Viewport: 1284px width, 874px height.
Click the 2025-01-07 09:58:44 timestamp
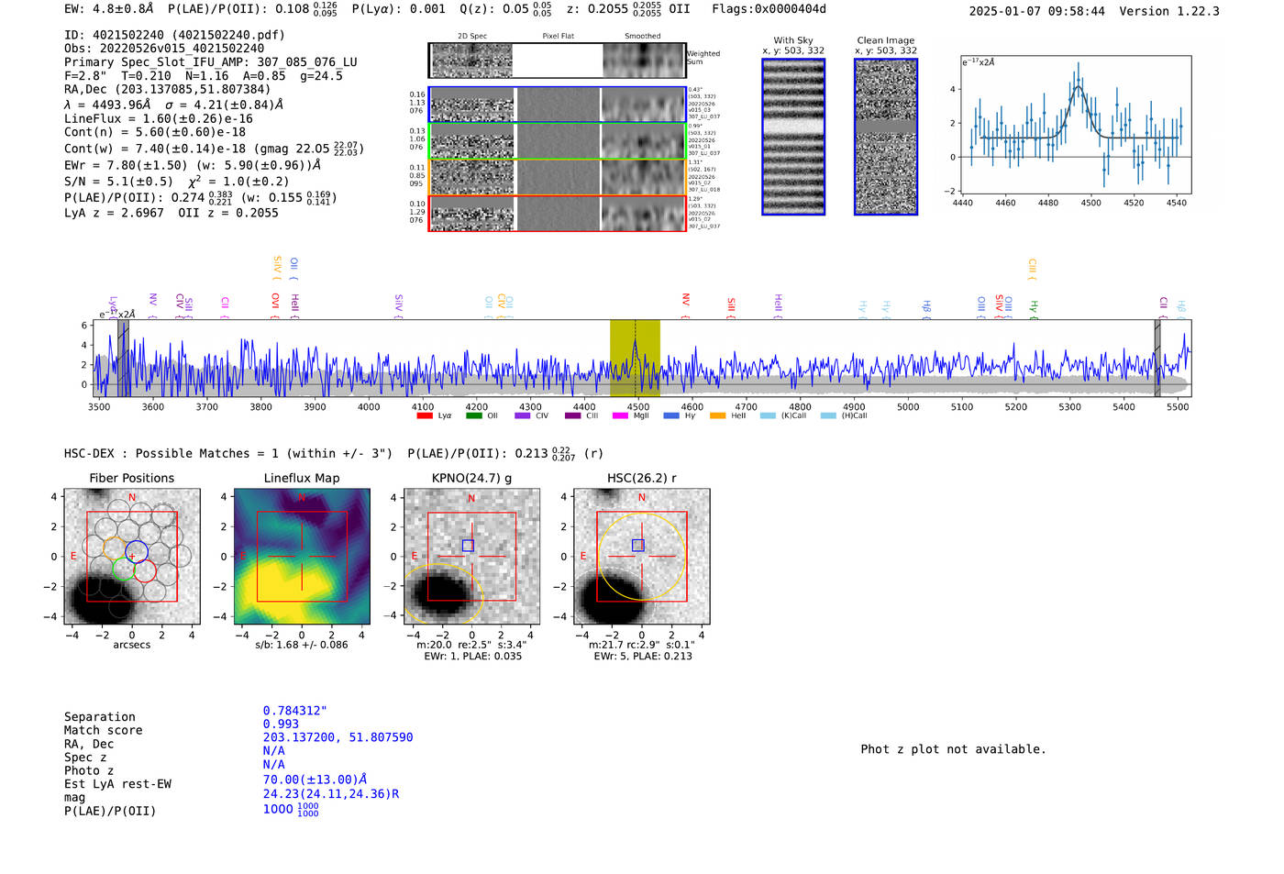click(1037, 11)
